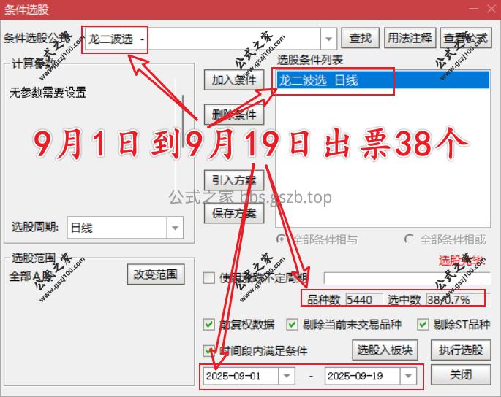Click the 保存方案 button

234,213
